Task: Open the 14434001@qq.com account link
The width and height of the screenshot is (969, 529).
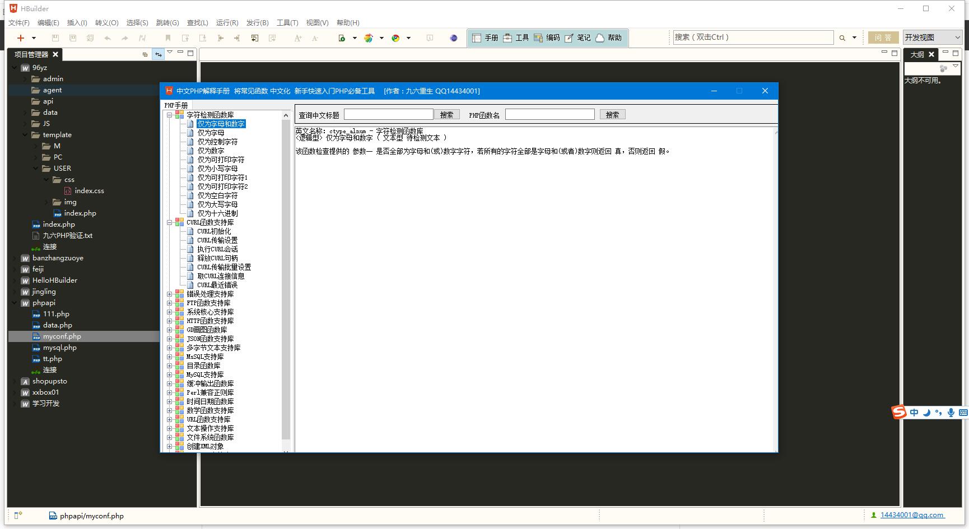Action: (912, 515)
